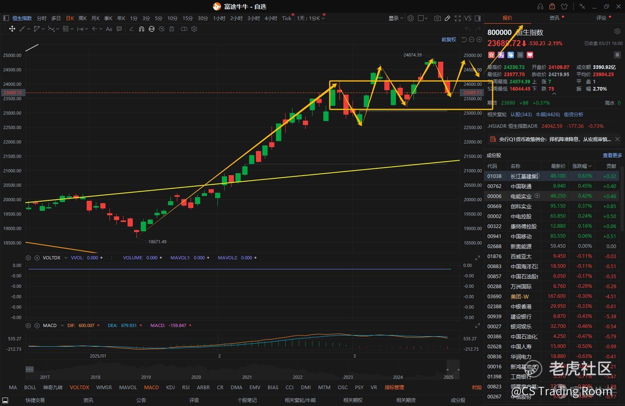Screen dimensions: 625x406
Task: Open the 资讯 news tab
Action: coord(554,18)
